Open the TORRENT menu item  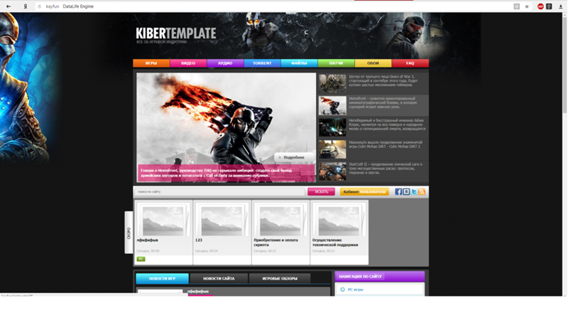(262, 63)
